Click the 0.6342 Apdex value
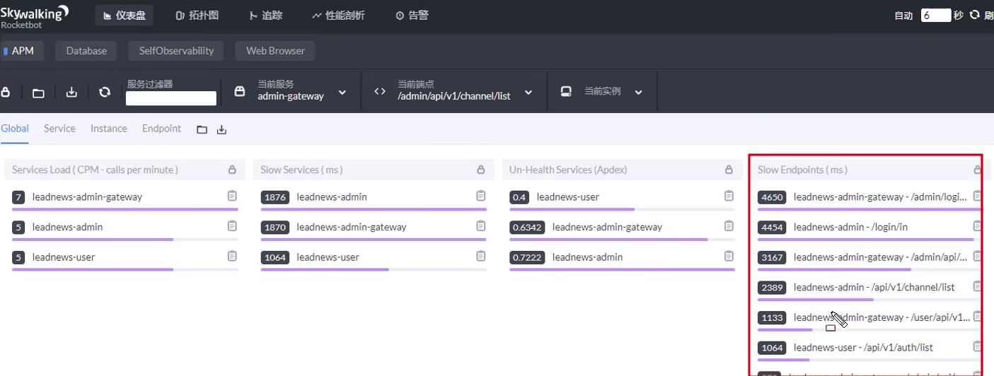Screen dimensions: 994x376 point(527,227)
